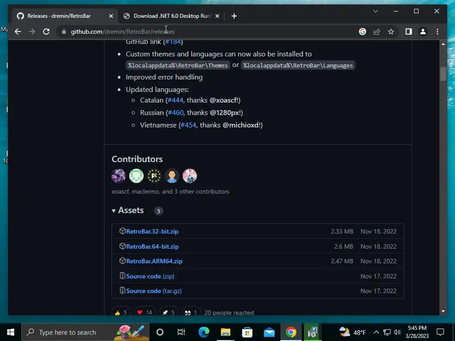Screen dimensions: 455x341
Task: Bookmark this page with the star icon
Action: (x=391, y=32)
